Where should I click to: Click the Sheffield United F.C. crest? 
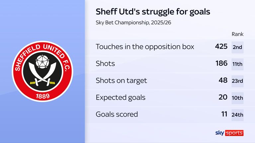42,71
